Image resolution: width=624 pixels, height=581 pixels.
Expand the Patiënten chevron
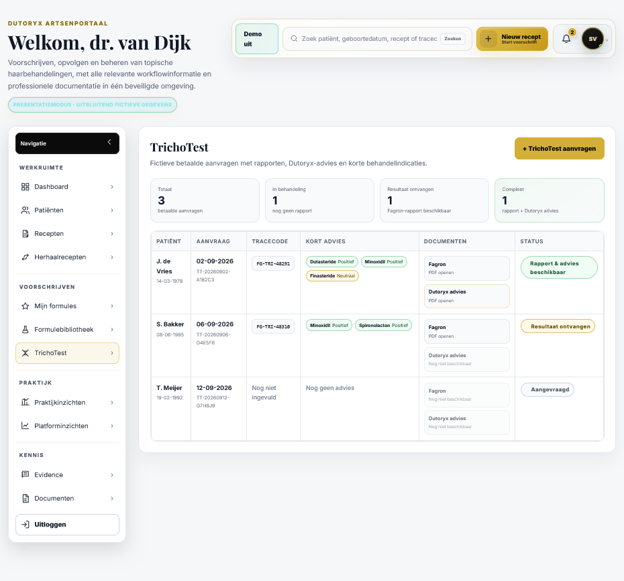click(112, 210)
